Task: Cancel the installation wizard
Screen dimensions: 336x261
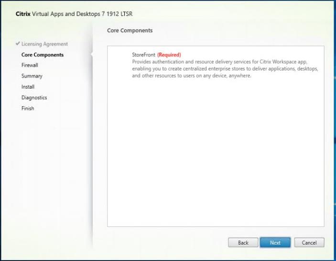Action: 309,242
